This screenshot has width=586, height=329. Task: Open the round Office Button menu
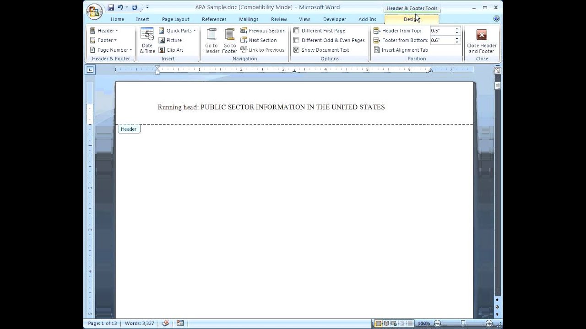pyautogui.click(x=94, y=12)
